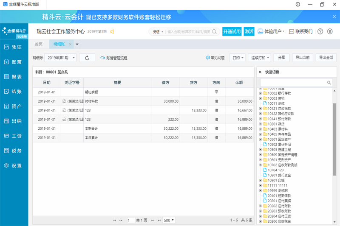Open the 账簿 ledger module in sidebar
Image resolution: width=340 pixels, height=226 pixels.
[13, 62]
